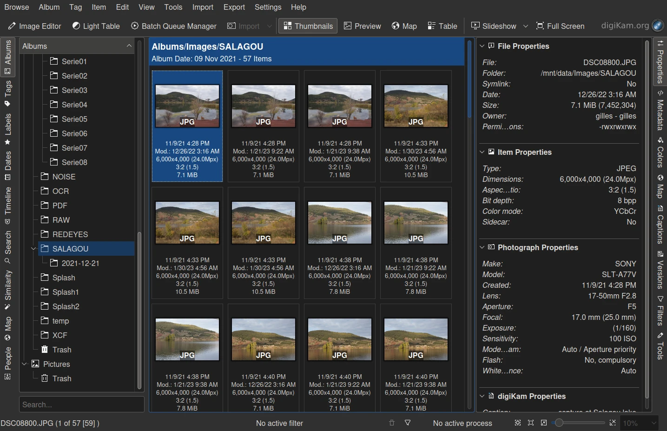Collapse the File Properties section
Viewport: 667px width, 431px height.
pos(482,46)
